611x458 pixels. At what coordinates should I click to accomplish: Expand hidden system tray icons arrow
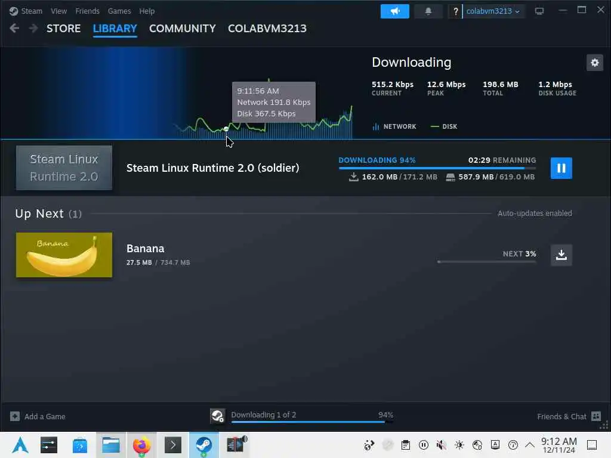pyautogui.click(x=530, y=445)
